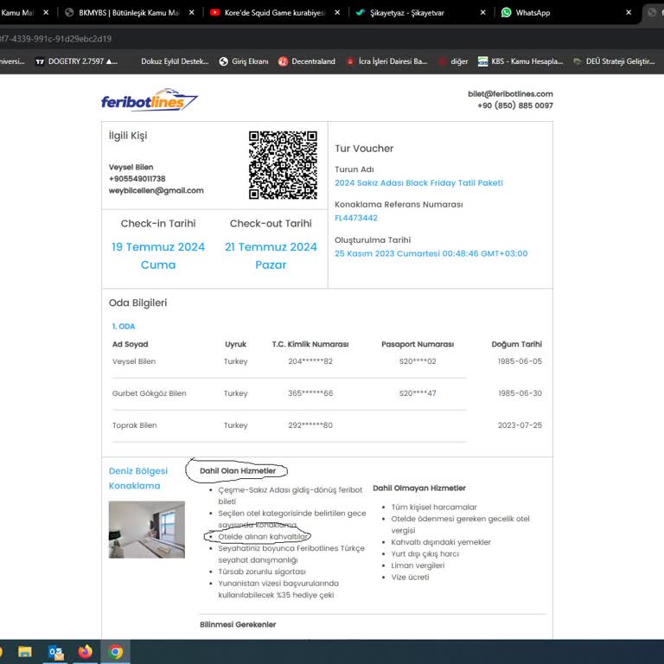The image size is (664, 664).
Task: Open the KBS - Kamu Hesapla bookmark
Action: 520,61
